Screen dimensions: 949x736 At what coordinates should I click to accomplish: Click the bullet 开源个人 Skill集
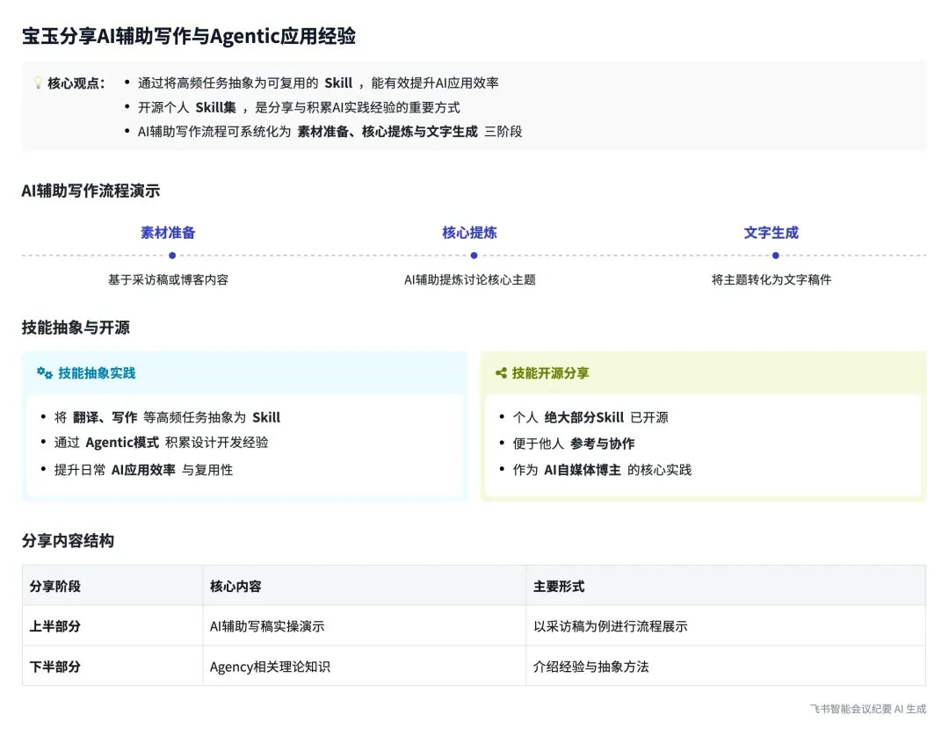click(x=299, y=108)
